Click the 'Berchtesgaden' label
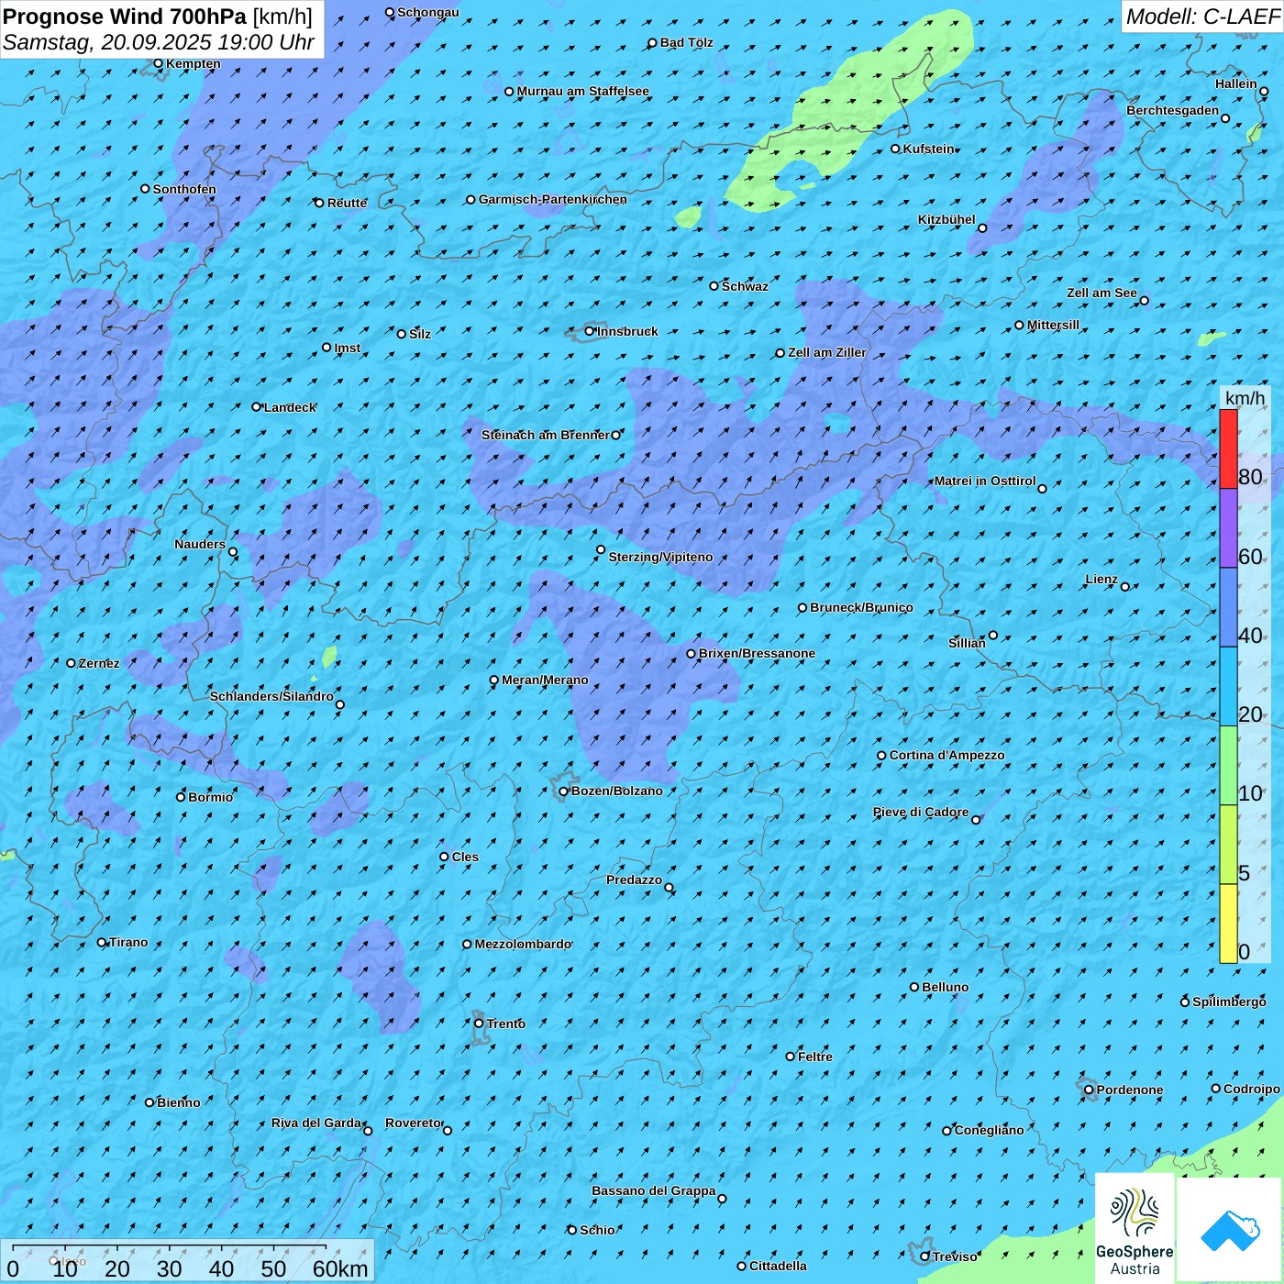 (1173, 110)
